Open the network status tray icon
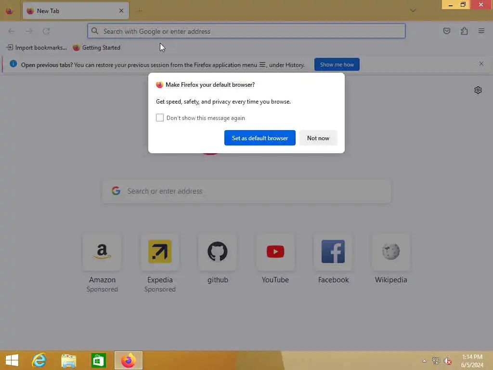The width and height of the screenshot is (493, 370). 436,361
